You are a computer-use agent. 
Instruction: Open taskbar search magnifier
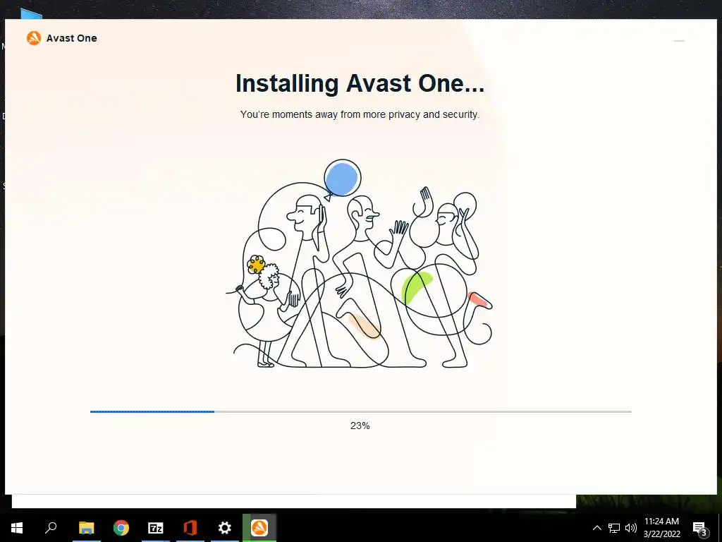(51, 528)
